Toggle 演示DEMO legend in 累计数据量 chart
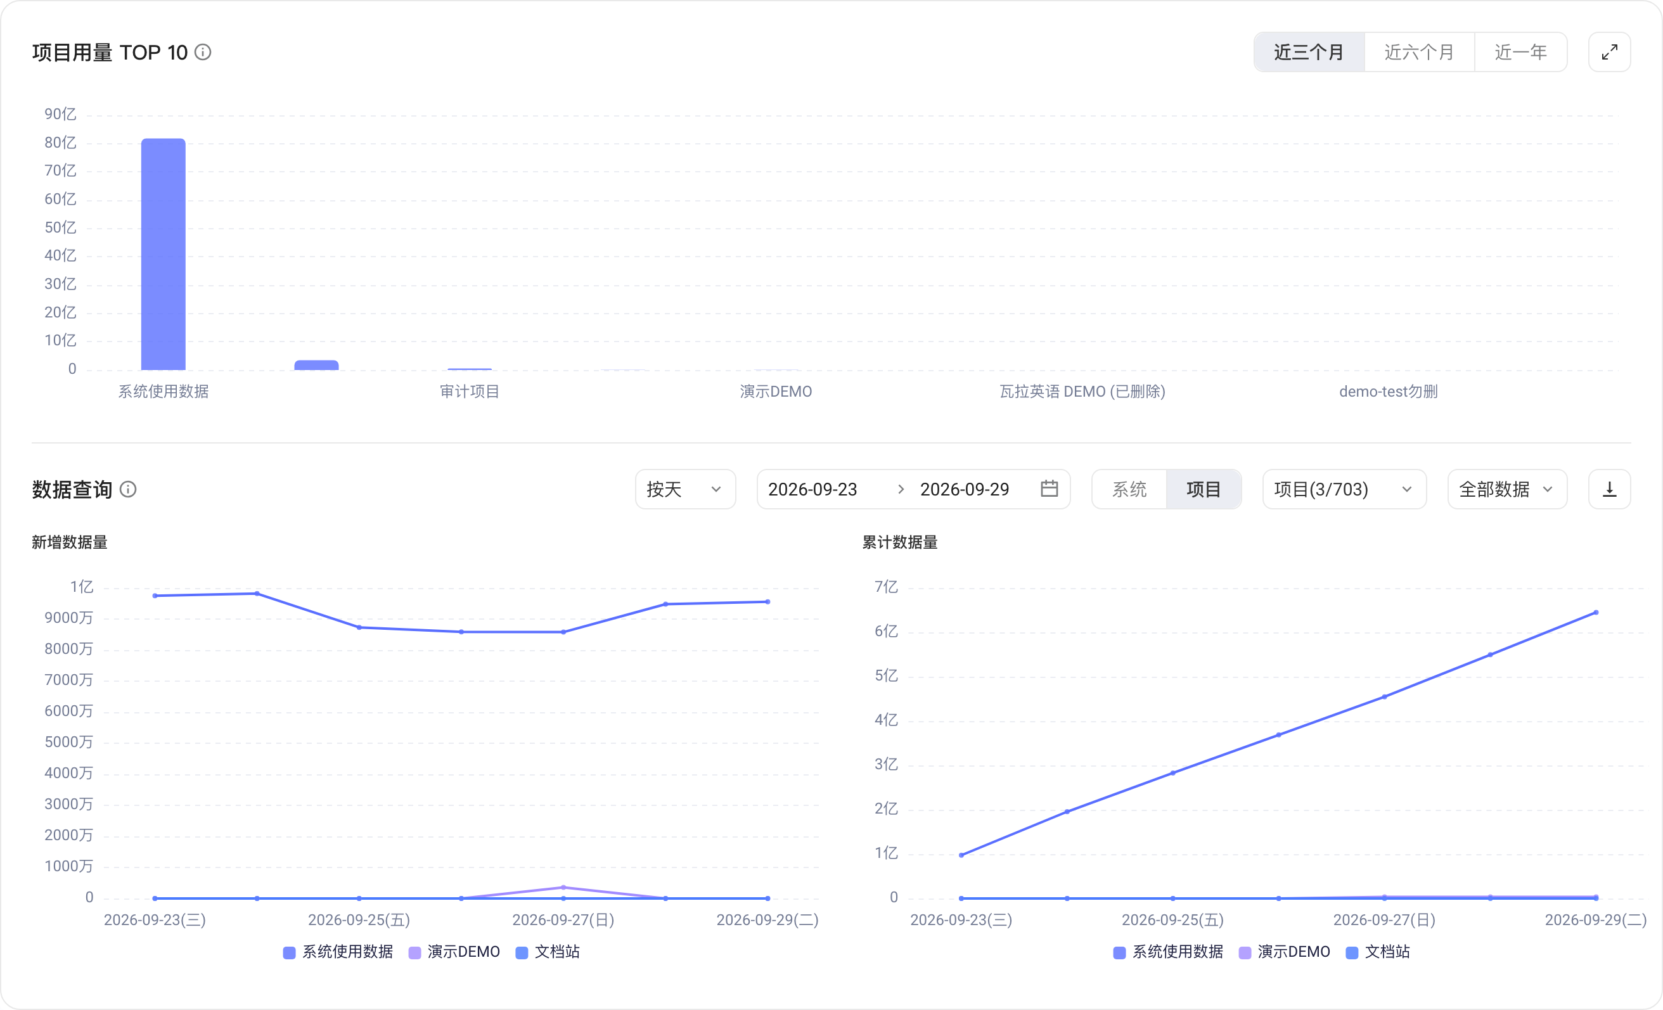 [x=1285, y=952]
